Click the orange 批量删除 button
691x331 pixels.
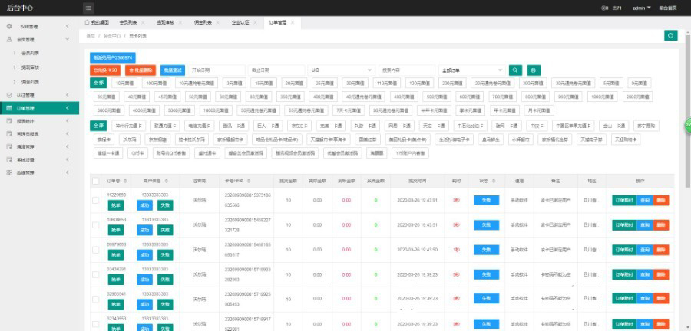click(x=141, y=70)
